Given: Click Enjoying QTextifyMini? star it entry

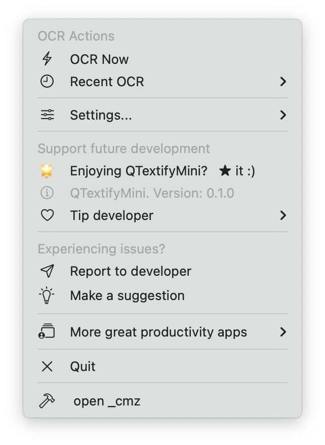Looking at the screenshot, I should (162, 171).
